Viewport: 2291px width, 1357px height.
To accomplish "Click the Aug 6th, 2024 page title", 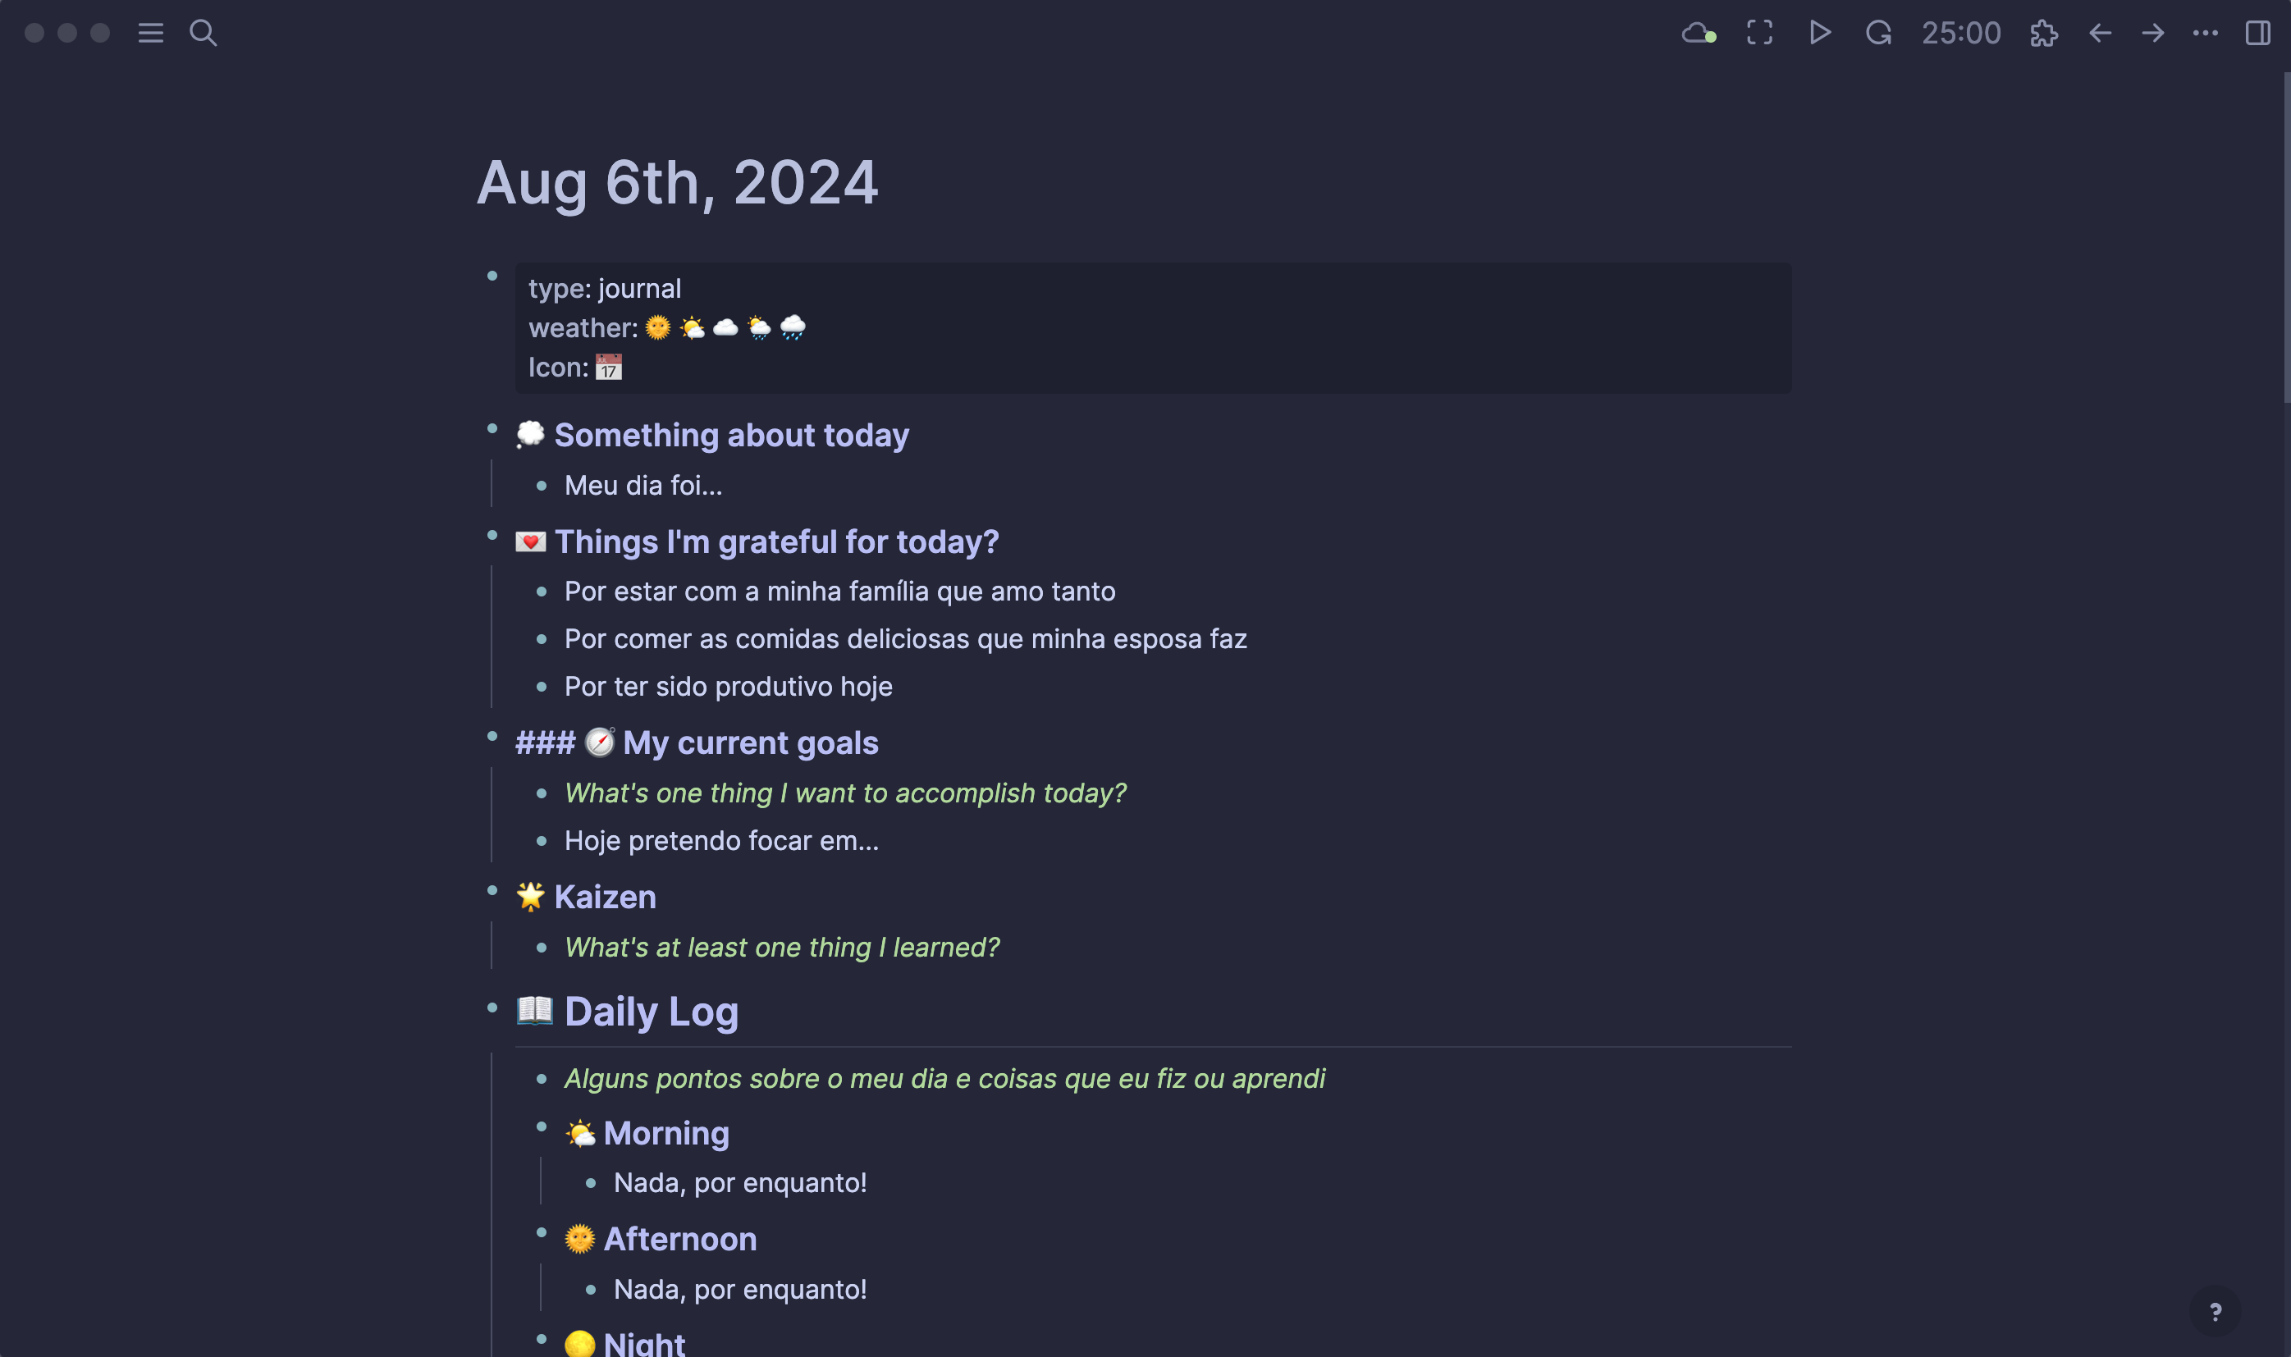I will pyautogui.click(x=677, y=182).
